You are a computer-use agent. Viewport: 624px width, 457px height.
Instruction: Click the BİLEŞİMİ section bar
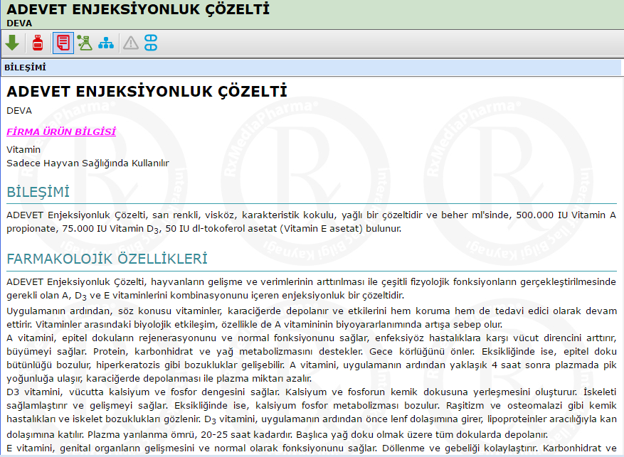(312, 68)
